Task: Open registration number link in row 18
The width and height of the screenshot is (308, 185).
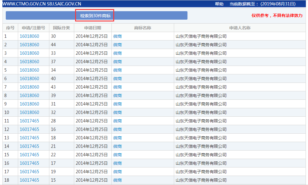Action: 29,180
